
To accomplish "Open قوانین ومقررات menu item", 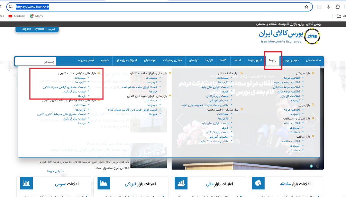I will (x=173, y=60).
